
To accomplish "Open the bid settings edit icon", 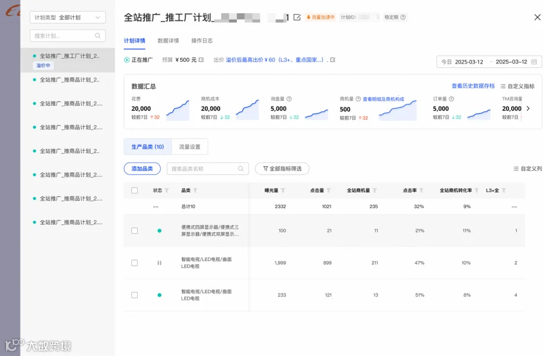I will point(332,60).
